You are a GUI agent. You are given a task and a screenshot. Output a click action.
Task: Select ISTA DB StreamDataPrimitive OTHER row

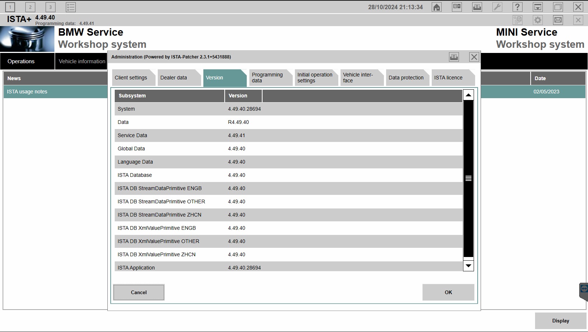[x=288, y=201]
